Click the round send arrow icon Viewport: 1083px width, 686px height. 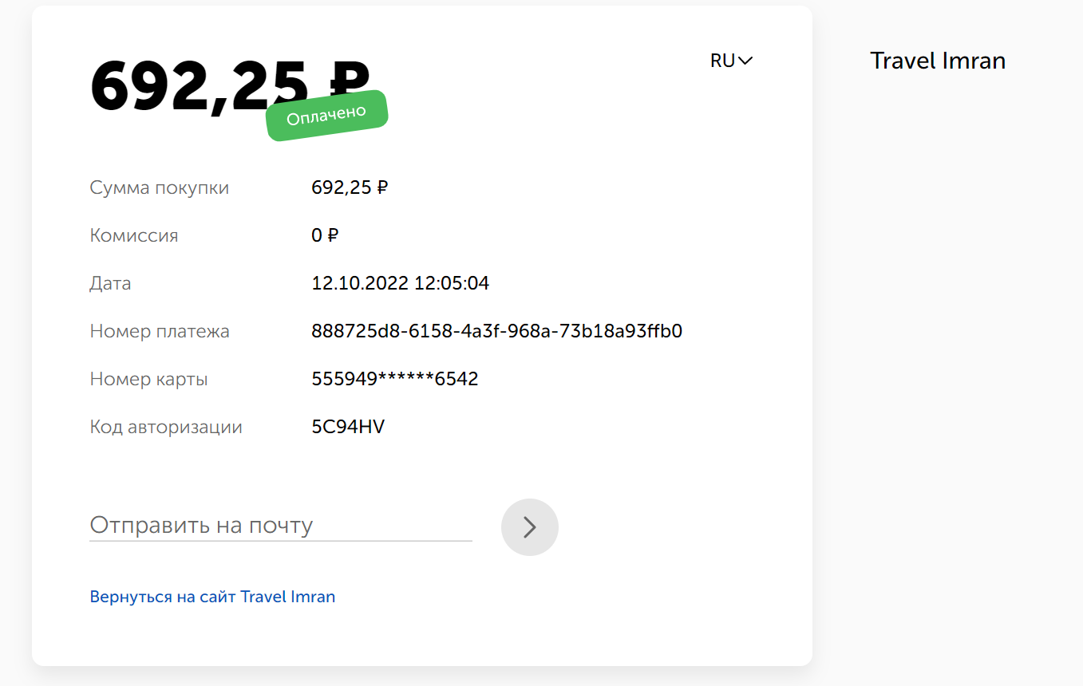530,527
